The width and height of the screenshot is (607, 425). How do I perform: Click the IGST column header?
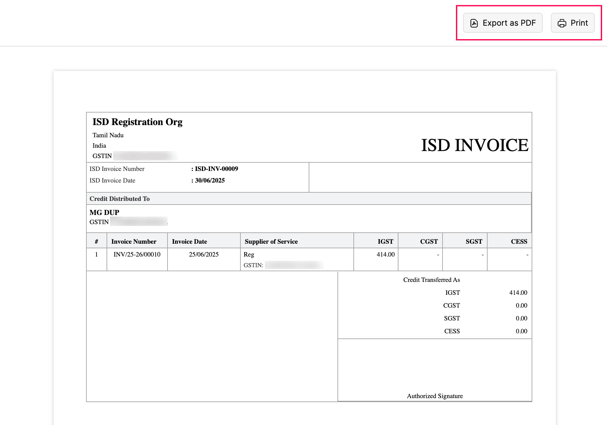385,242
